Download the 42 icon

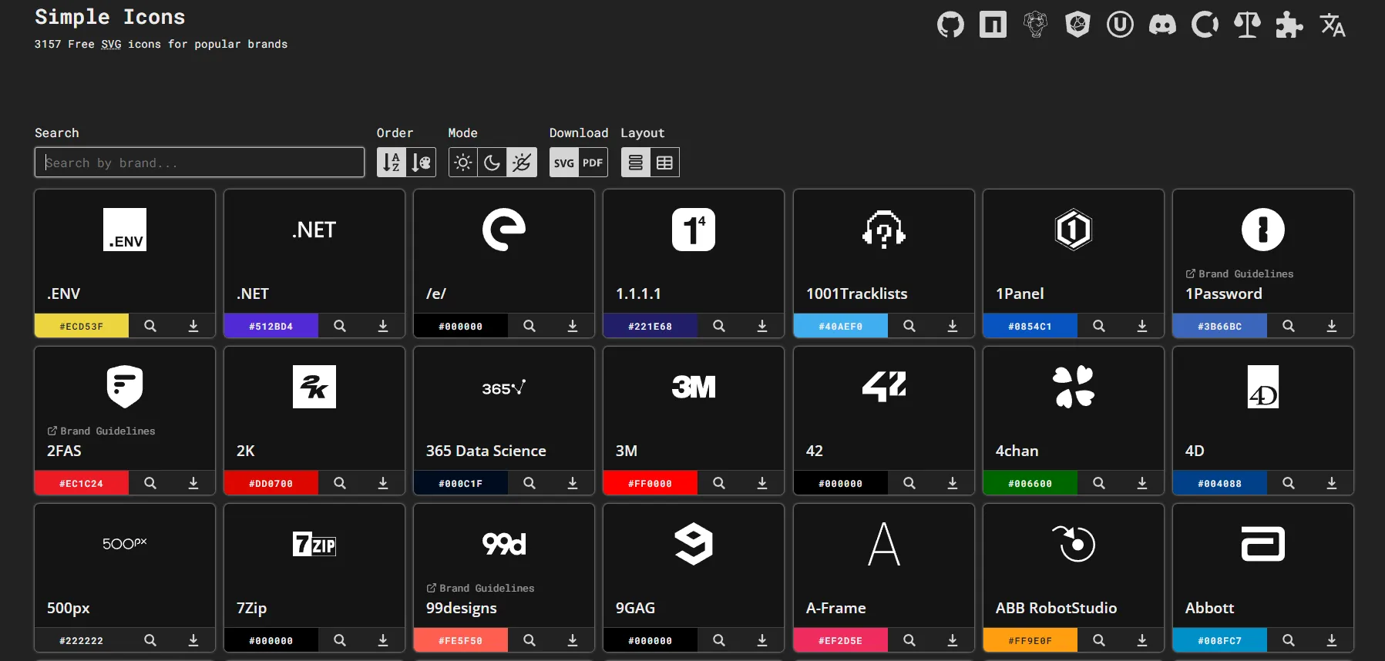[x=953, y=483]
